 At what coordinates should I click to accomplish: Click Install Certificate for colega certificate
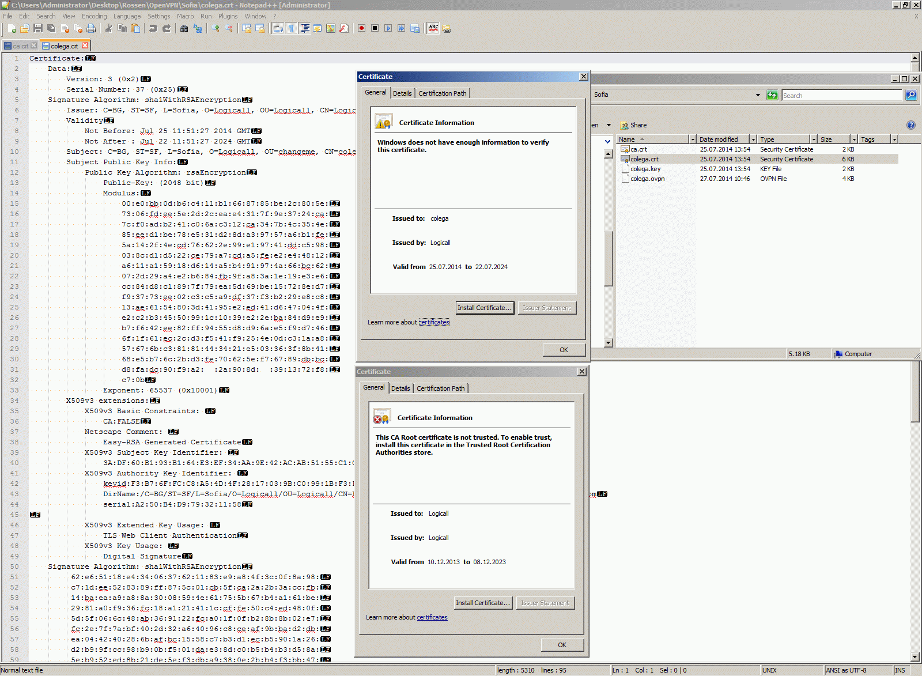pos(485,308)
